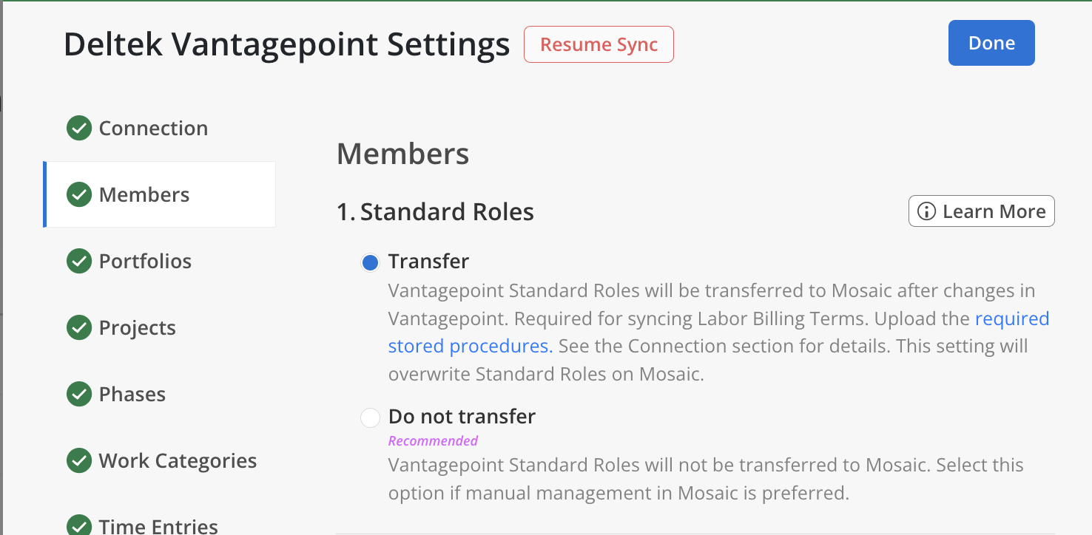Select the Transfer radio button
Viewport: 1092px width, 535px height.
click(370, 262)
